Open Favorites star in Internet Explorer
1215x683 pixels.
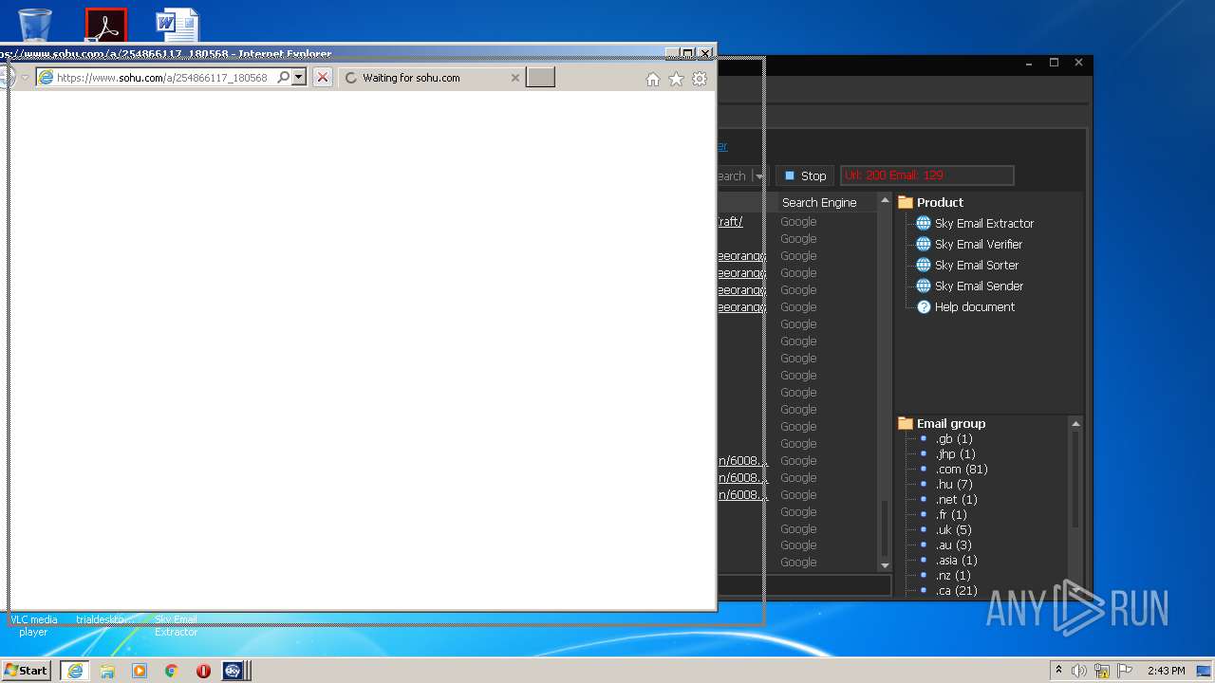pyautogui.click(x=676, y=79)
